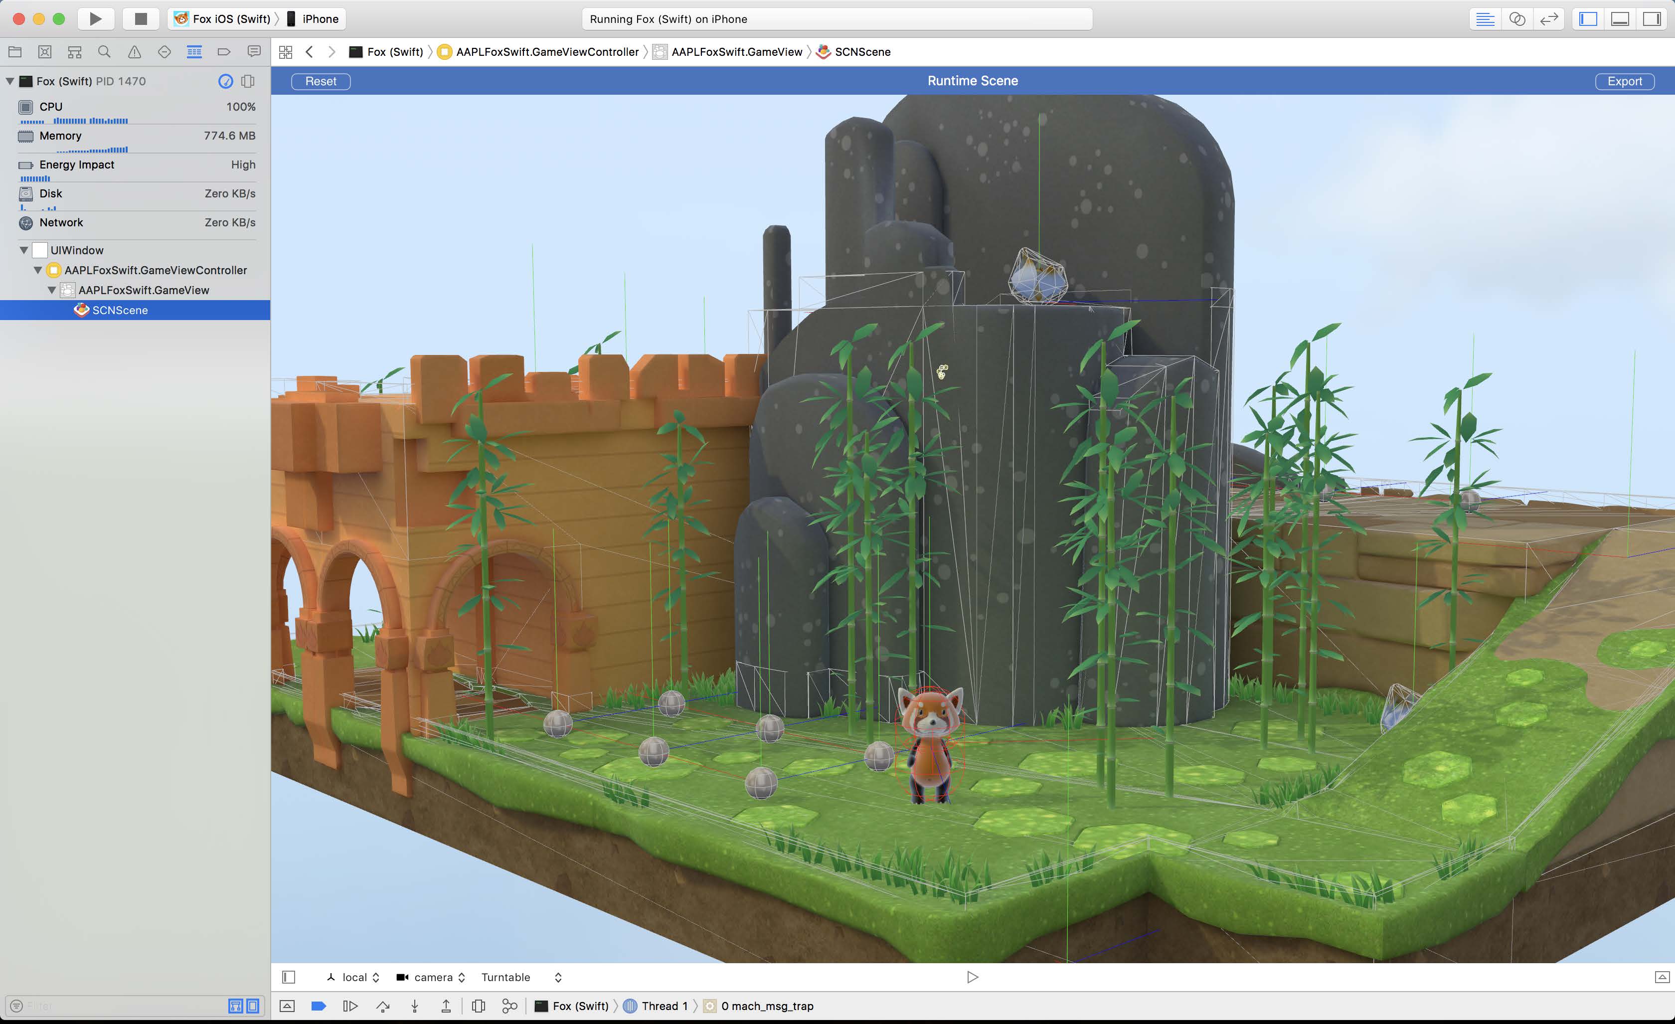Open the Find navigator magnifier
The width and height of the screenshot is (1675, 1024).
point(104,52)
